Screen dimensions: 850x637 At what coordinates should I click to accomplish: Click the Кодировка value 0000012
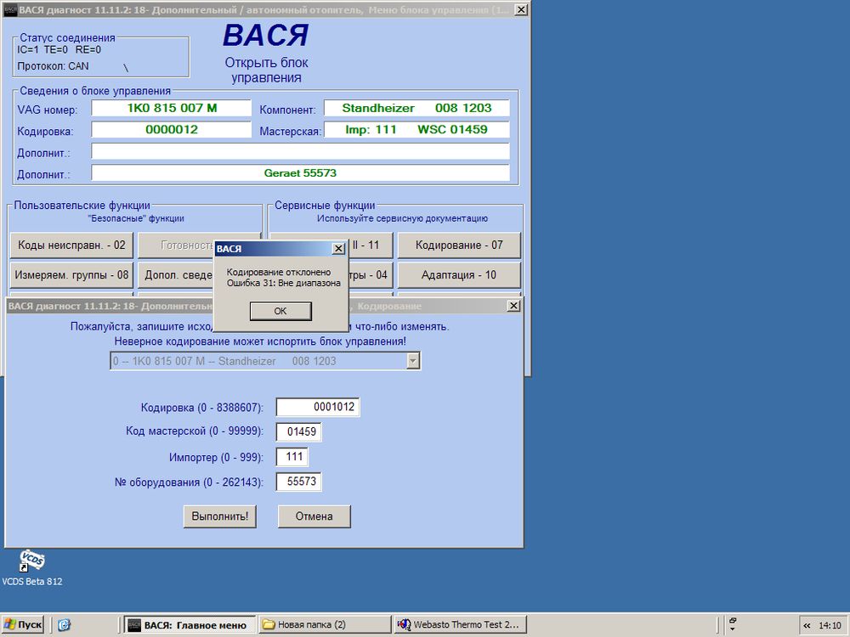pyautogui.click(x=172, y=129)
